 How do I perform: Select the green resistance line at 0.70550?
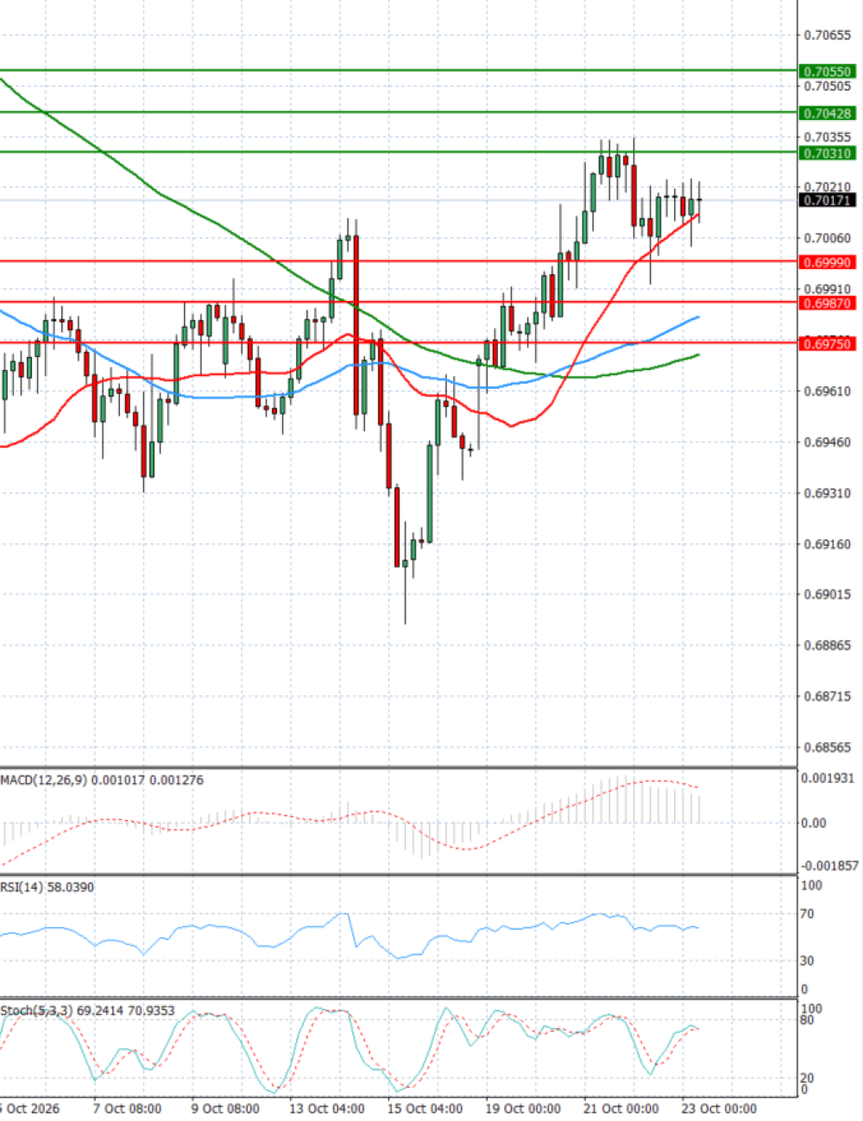point(397,71)
